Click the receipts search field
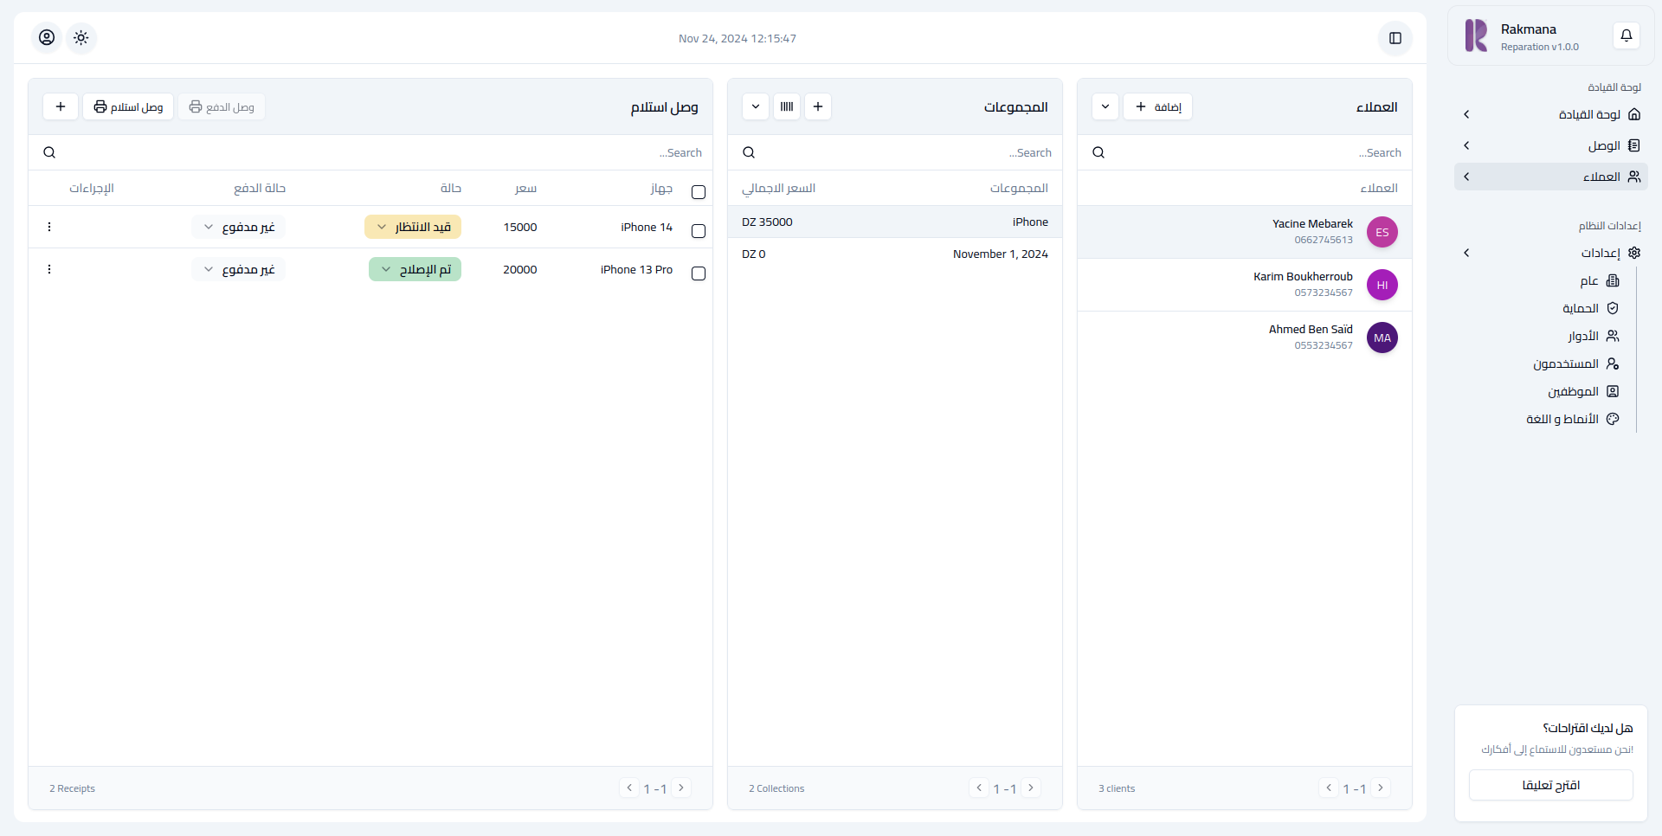 tap(372, 152)
